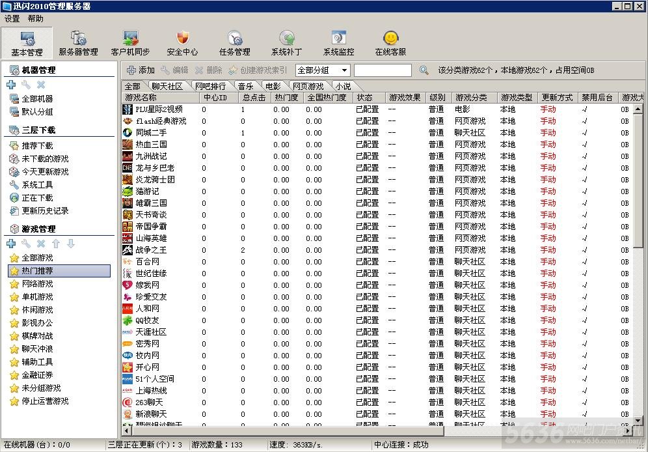Open the 安全中心 shield icon
This screenshot has height=452, width=648.
pyautogui.click(x=182, y=43)
